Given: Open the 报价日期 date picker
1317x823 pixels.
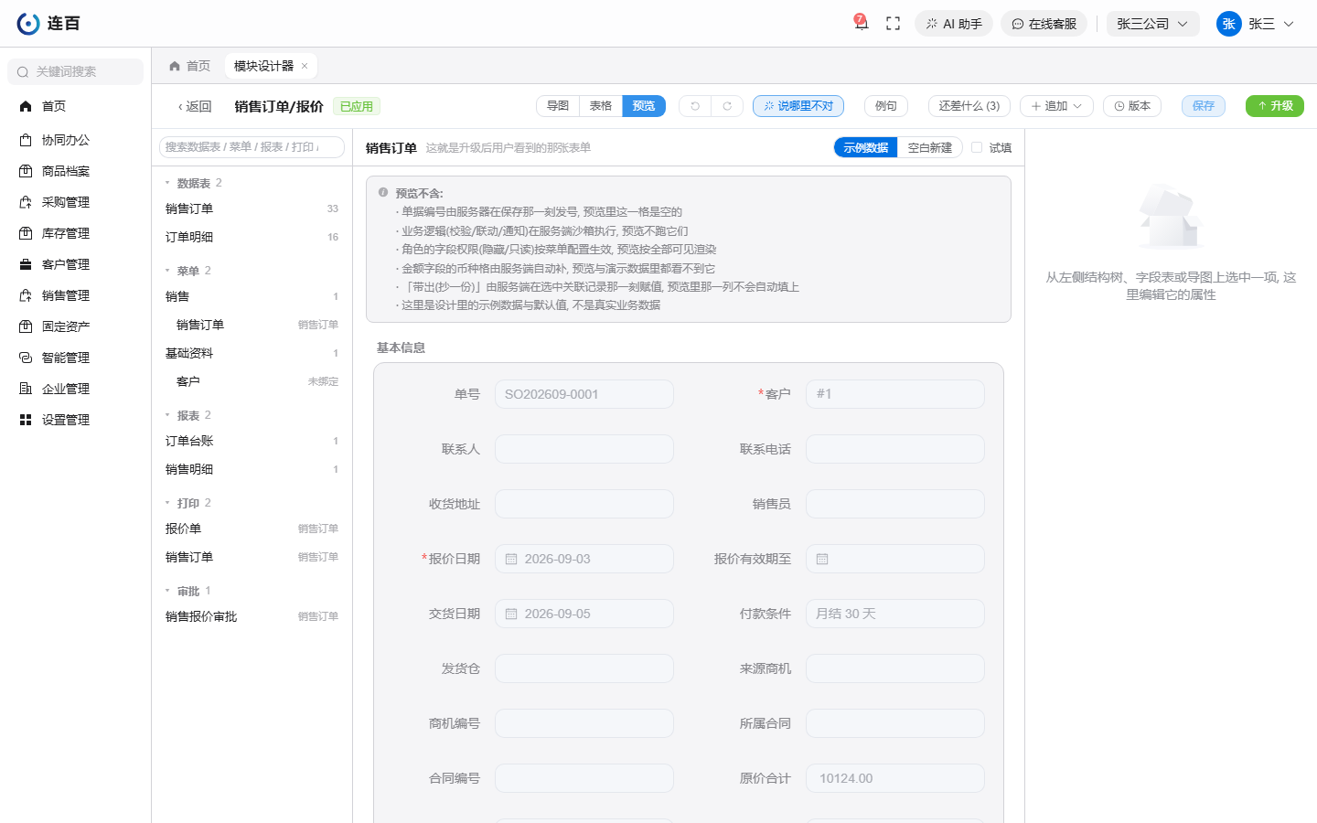Looking at the screenshot, I should [x=584, y=559].
